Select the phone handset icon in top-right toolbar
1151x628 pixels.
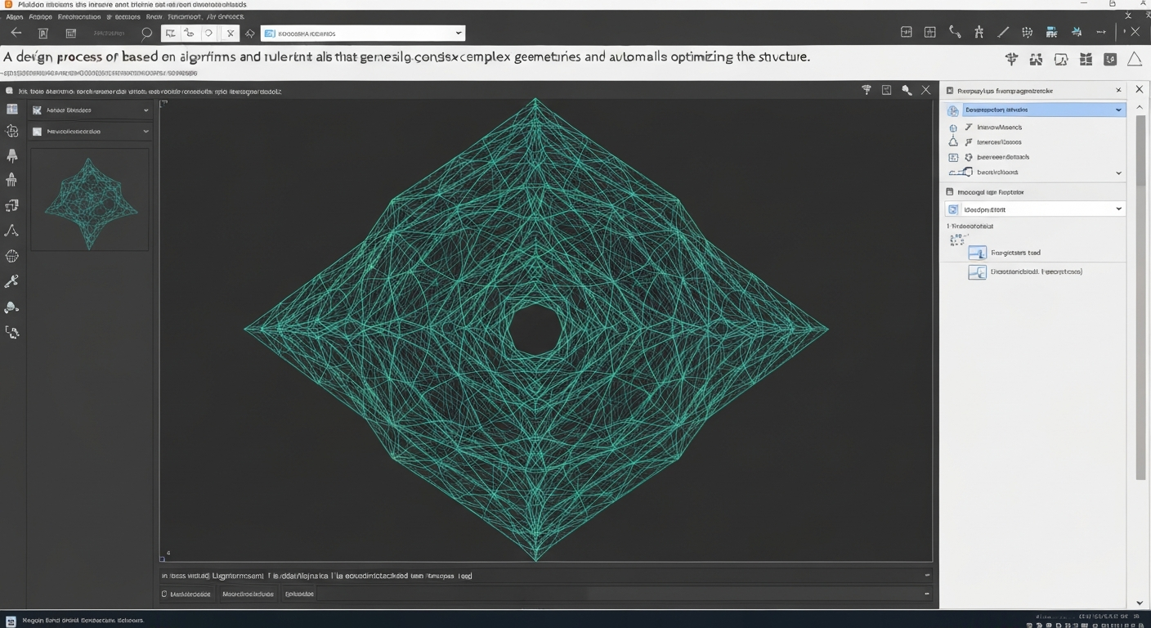954,32
